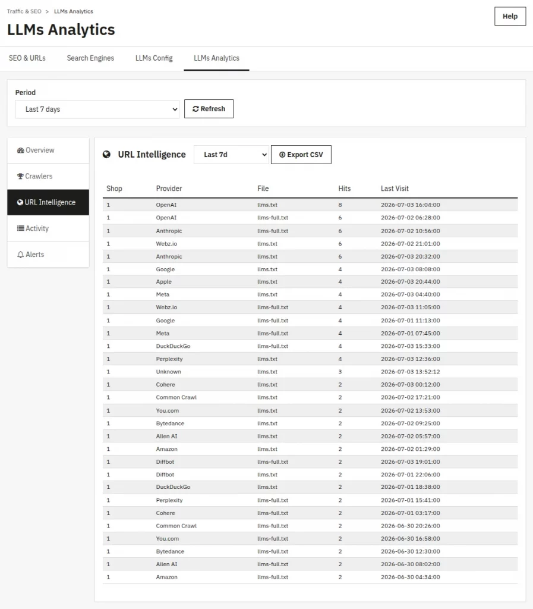Click timestamp 2026-07-03 11:05:00
Screen dimensions: 533x609
pos(411,307)
